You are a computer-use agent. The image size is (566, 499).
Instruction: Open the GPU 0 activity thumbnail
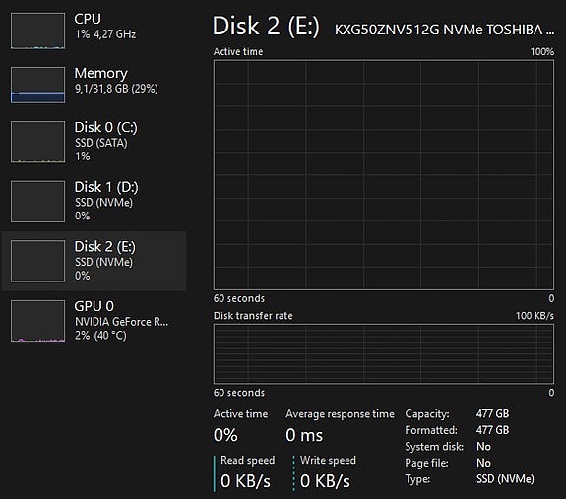tap(38, 321)
